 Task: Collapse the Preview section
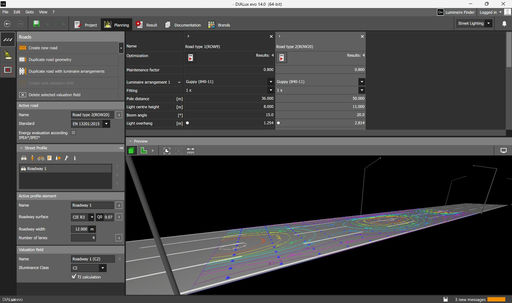(x=131, y=141)
